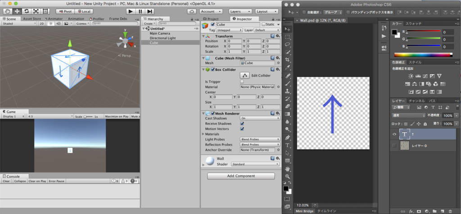Screen dimensions: 461x214
Task: Select Photoshop Clone Stamp tool
Action: coord(288,91)
